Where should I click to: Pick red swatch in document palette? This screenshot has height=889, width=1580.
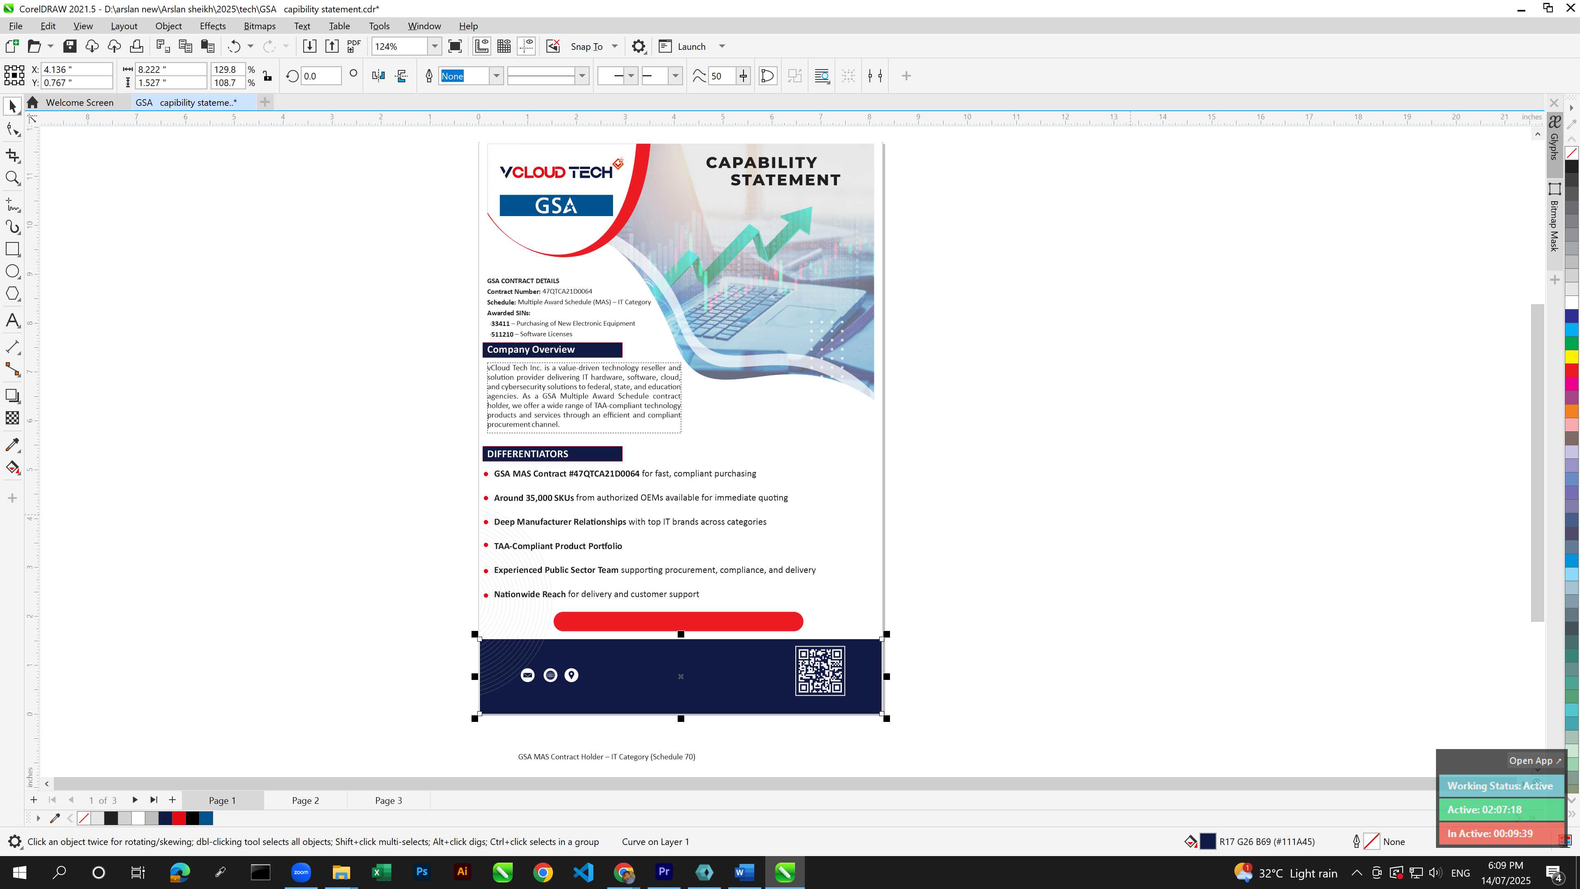(x=179, y=819)
